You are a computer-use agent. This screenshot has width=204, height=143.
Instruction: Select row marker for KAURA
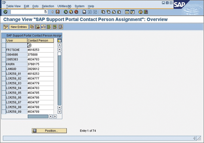(4, 64)
